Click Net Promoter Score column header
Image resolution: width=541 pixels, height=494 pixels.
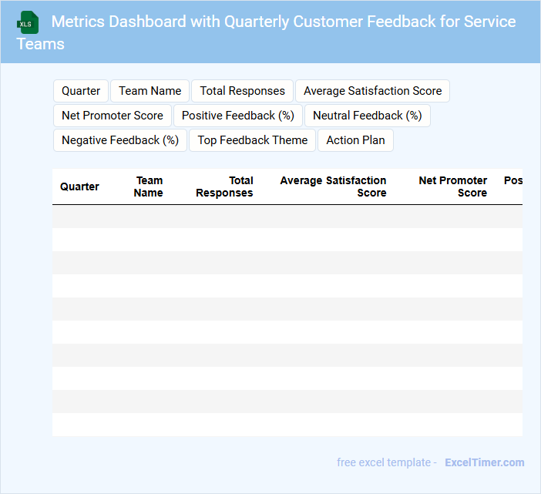pyautogui.click(x=452, y=187)
